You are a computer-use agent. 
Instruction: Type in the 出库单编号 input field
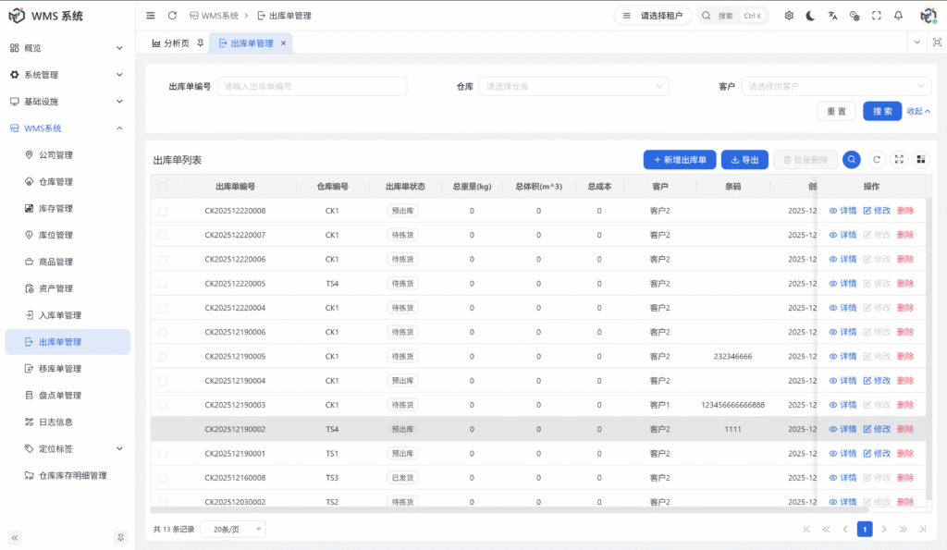(311, 85)
